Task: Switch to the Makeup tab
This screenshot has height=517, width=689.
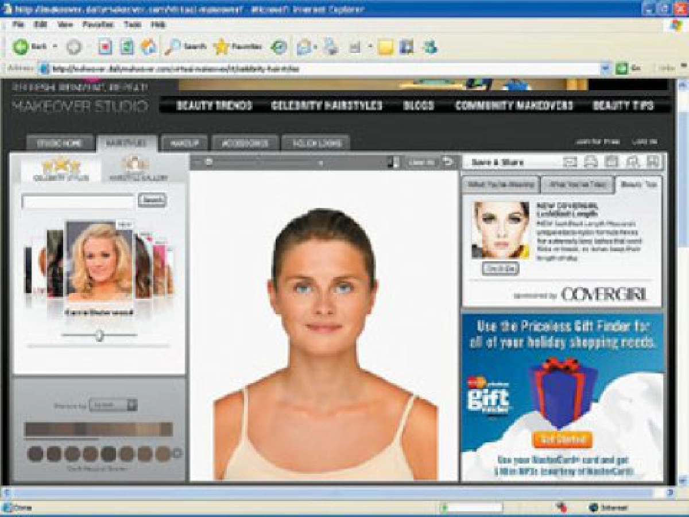Action: tap(184, 143)
